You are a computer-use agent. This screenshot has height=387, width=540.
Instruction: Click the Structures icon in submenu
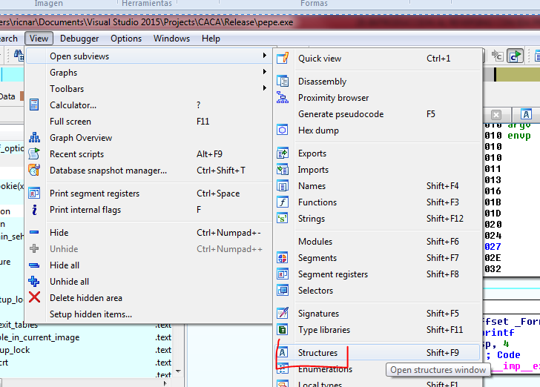[283, 353]
